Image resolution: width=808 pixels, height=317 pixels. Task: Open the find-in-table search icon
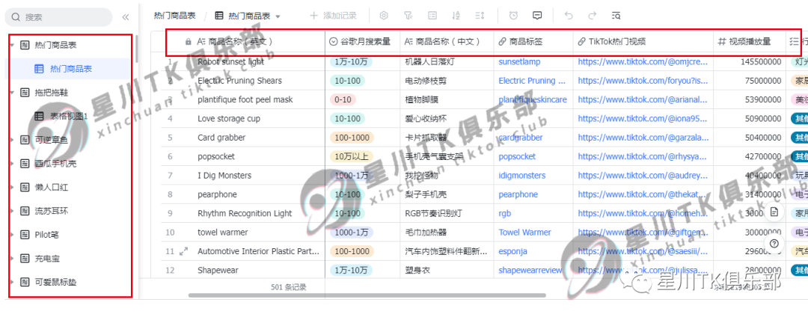(616, 16)
